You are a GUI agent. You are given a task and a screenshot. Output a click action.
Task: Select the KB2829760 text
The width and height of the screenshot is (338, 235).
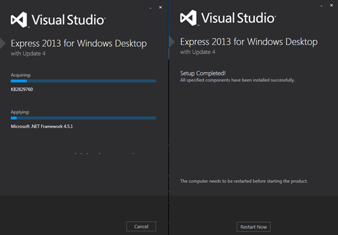[x=22, y=89]
